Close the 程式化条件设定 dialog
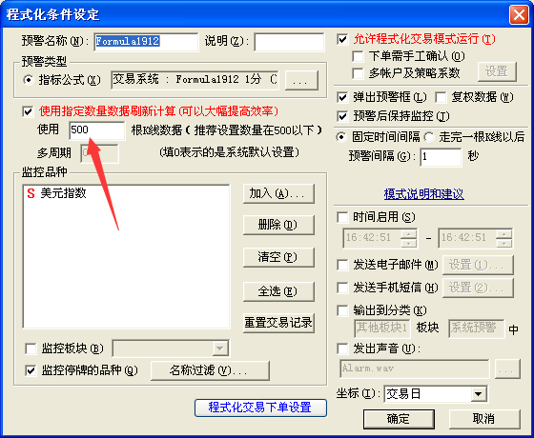This screenshot has height=438, width=534. point(519,14)
